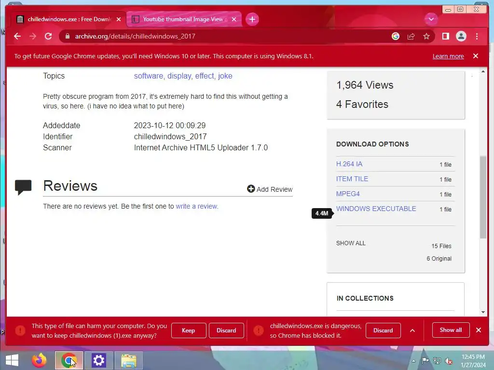
Task: Close the Youtube thumbnail Image Viewer tab
Action: tap(234, 19)
